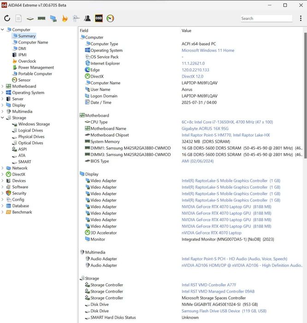Click into the Search field
Screen dimensions: 307x323
[x=266, y=18]
